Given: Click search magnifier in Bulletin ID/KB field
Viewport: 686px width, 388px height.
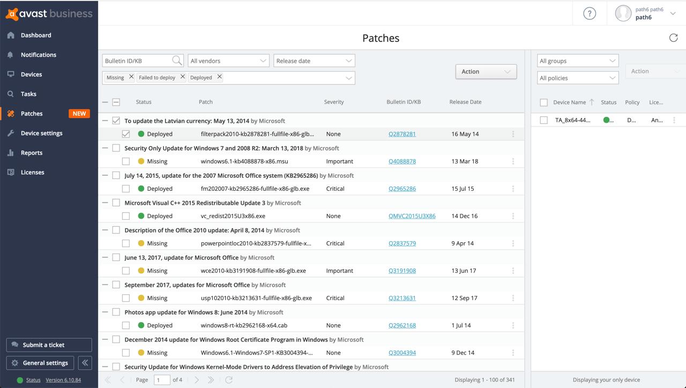Looking at the screenshot, I should tap(176, 61).
